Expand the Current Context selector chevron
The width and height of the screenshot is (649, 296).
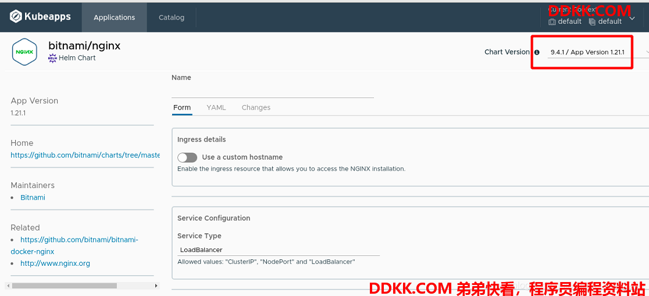632,18
